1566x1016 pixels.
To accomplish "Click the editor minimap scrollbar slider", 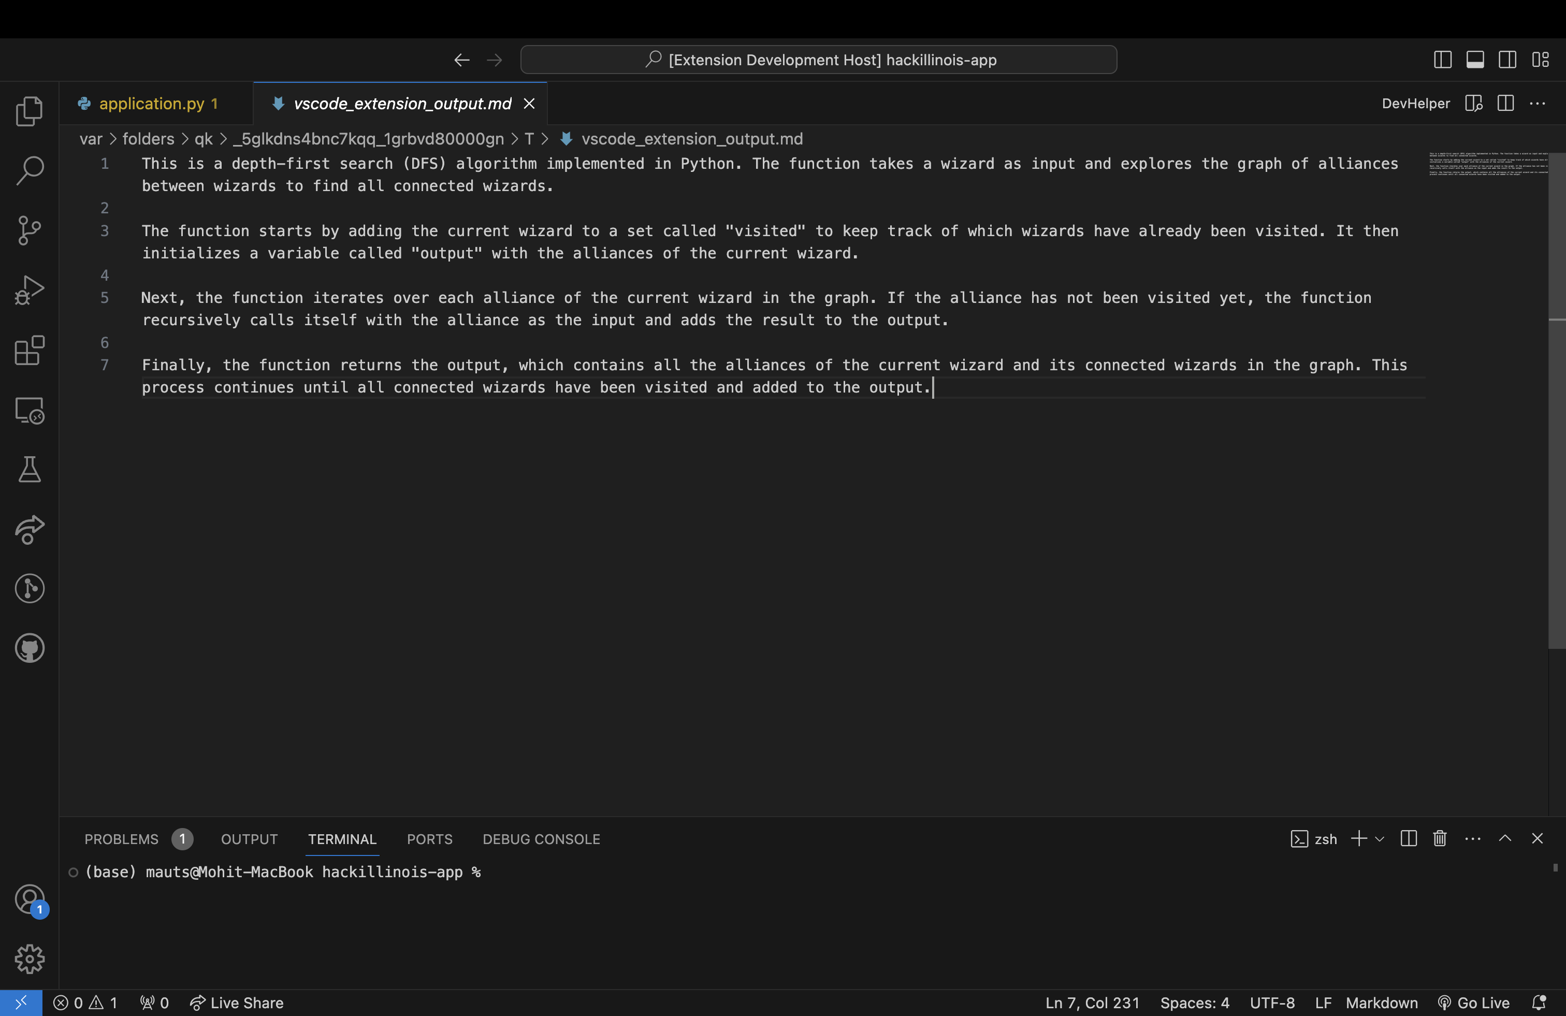I will [x=1557, y=401].
